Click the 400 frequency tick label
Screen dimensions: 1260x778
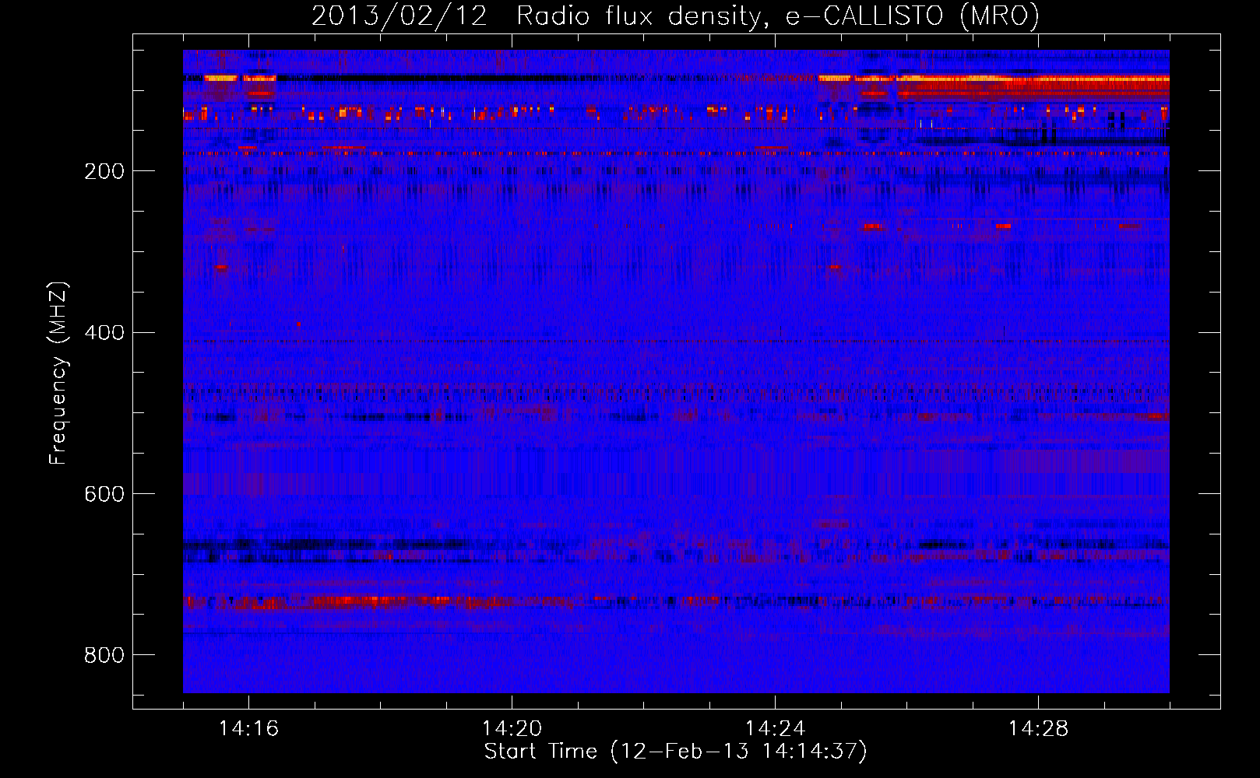[x=104, y=333]
